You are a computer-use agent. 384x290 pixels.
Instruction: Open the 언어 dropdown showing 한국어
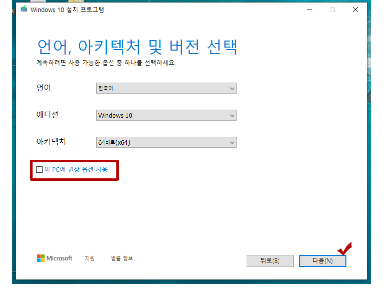click(x=166, y=88)
